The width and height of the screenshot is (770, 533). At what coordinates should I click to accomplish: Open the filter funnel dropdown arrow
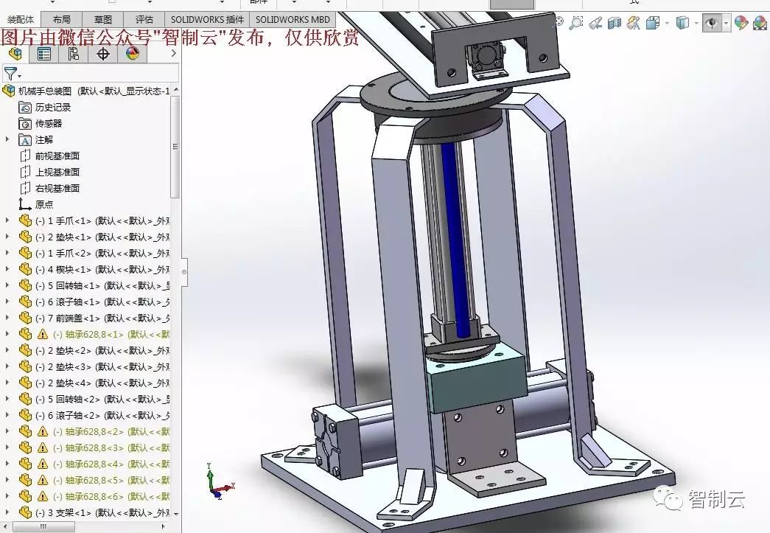(x=20, y=76)
